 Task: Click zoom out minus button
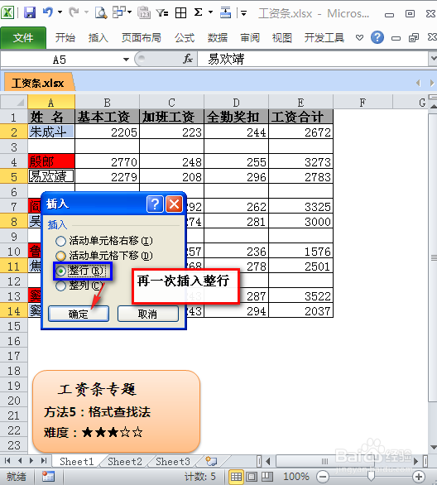[x=323, y=477]
